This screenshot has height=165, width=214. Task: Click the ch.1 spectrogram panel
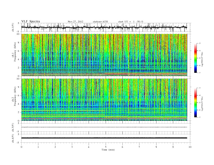(x=104, y=55)
